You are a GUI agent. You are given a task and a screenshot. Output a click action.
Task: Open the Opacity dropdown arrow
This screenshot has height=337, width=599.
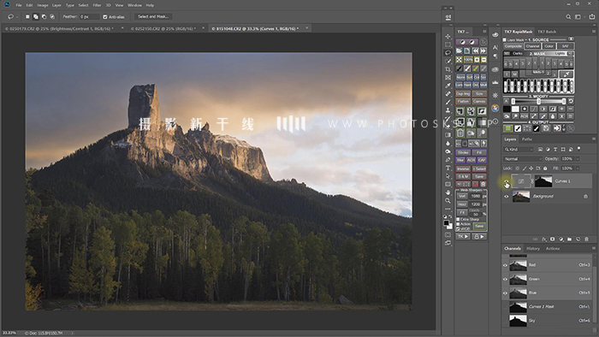578,159
